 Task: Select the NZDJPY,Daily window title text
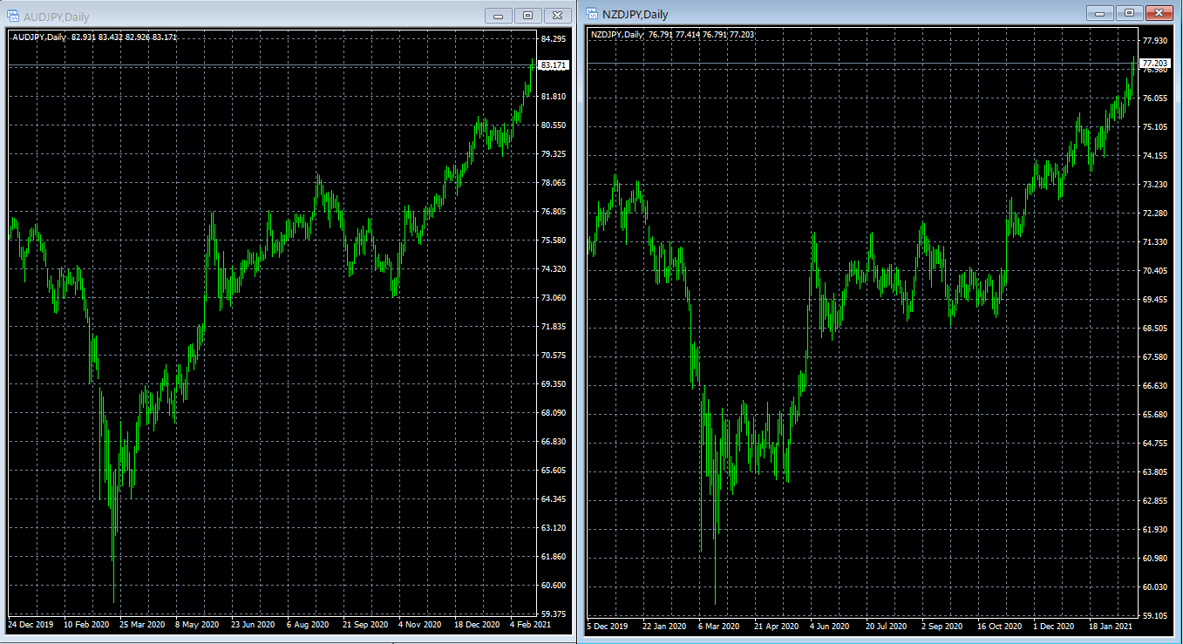point(635,14)
